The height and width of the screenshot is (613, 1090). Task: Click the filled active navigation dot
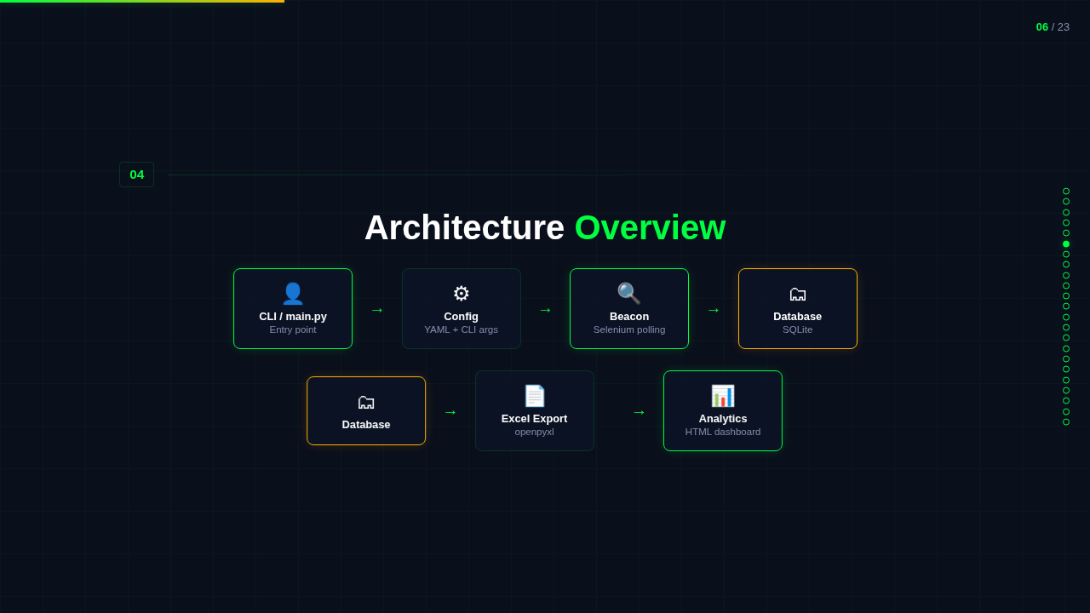(x=1066, y=244)
